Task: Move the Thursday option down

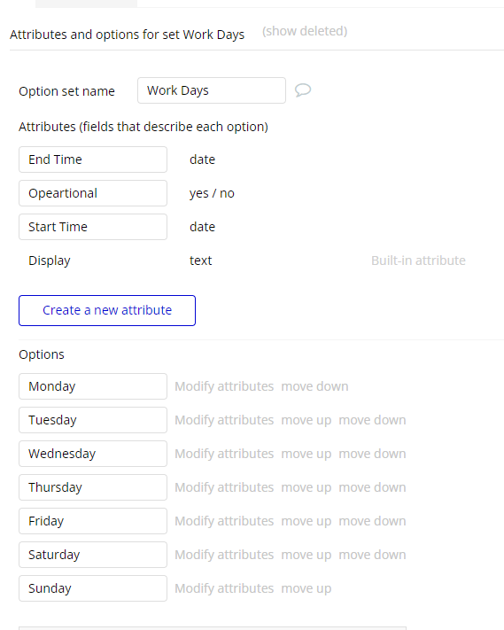Action: pos(372,487)
